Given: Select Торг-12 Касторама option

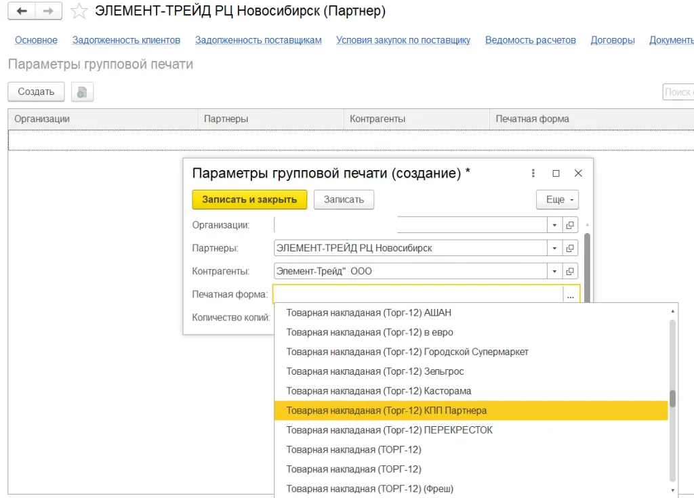Looking at the screenshot, I should 471,392.
